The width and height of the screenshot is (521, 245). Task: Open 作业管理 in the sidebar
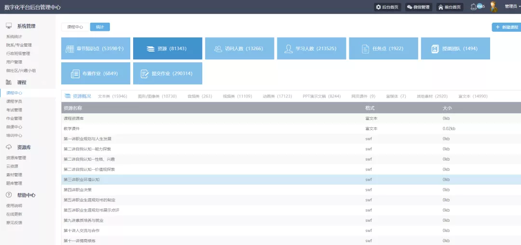(14, 118)
